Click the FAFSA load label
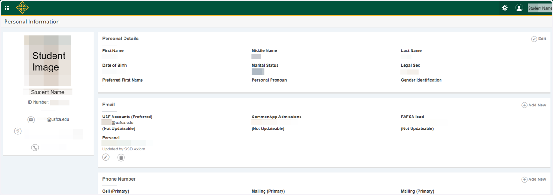This screenshot has height=195, width=553. click(412, 117)
